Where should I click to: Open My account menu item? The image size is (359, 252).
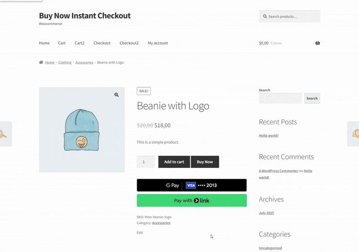158,43
